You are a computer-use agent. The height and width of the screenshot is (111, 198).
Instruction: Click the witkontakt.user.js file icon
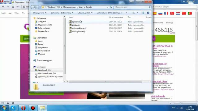[70, 28]
